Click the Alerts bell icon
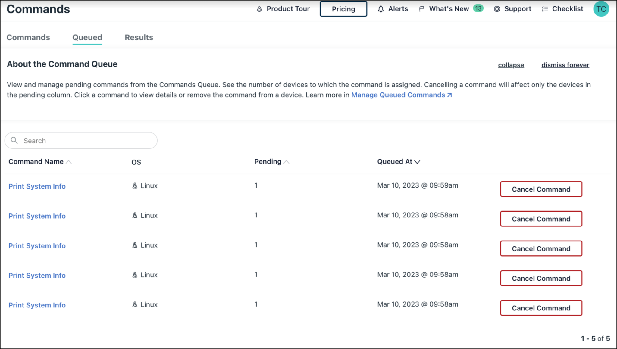The width and height of the screenshot is (617, 349). tap(381, 9)
